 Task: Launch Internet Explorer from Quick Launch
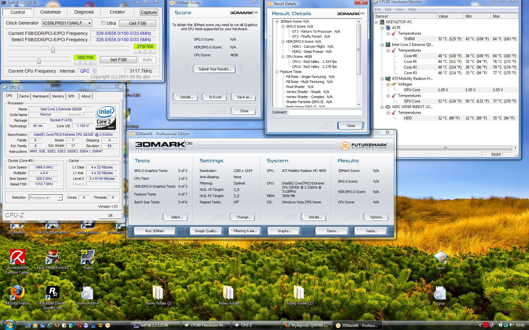50,325
